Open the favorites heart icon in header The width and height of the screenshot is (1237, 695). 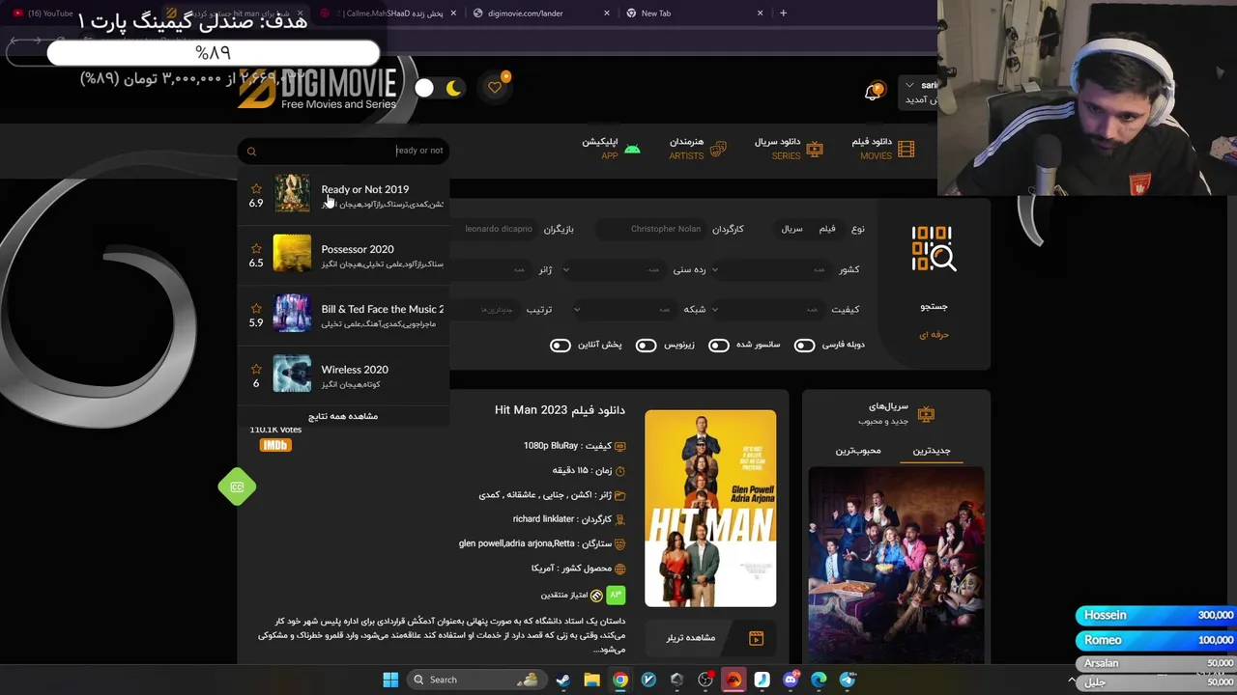[x=495, y=87]
